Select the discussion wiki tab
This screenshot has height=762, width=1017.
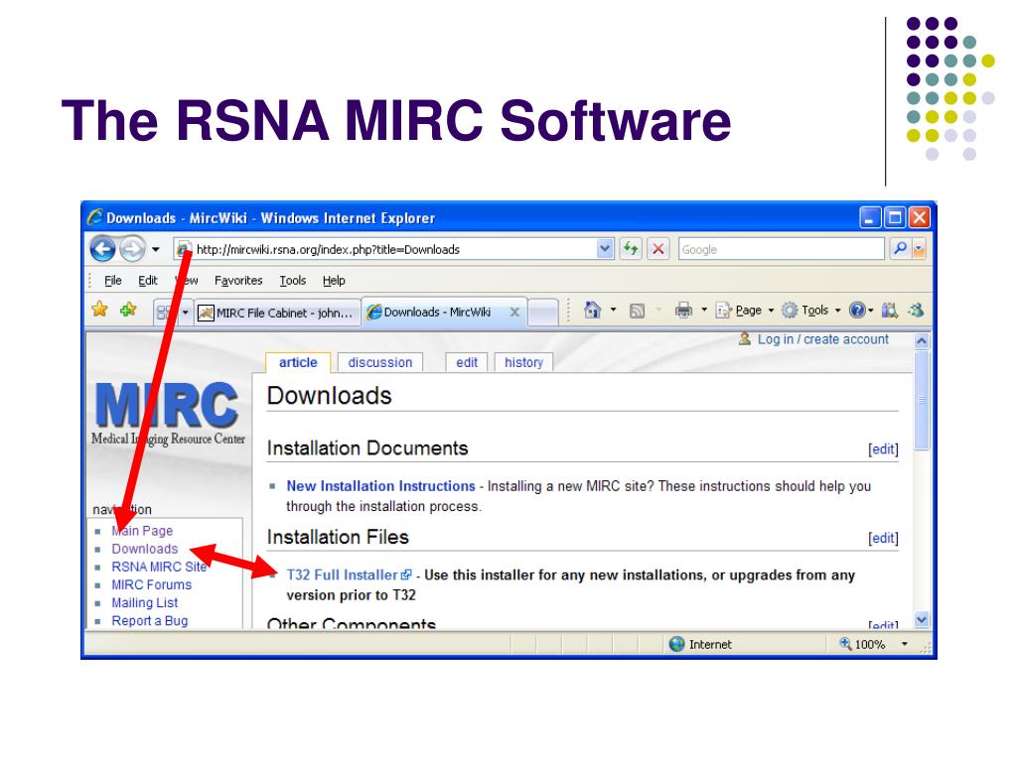380,362
